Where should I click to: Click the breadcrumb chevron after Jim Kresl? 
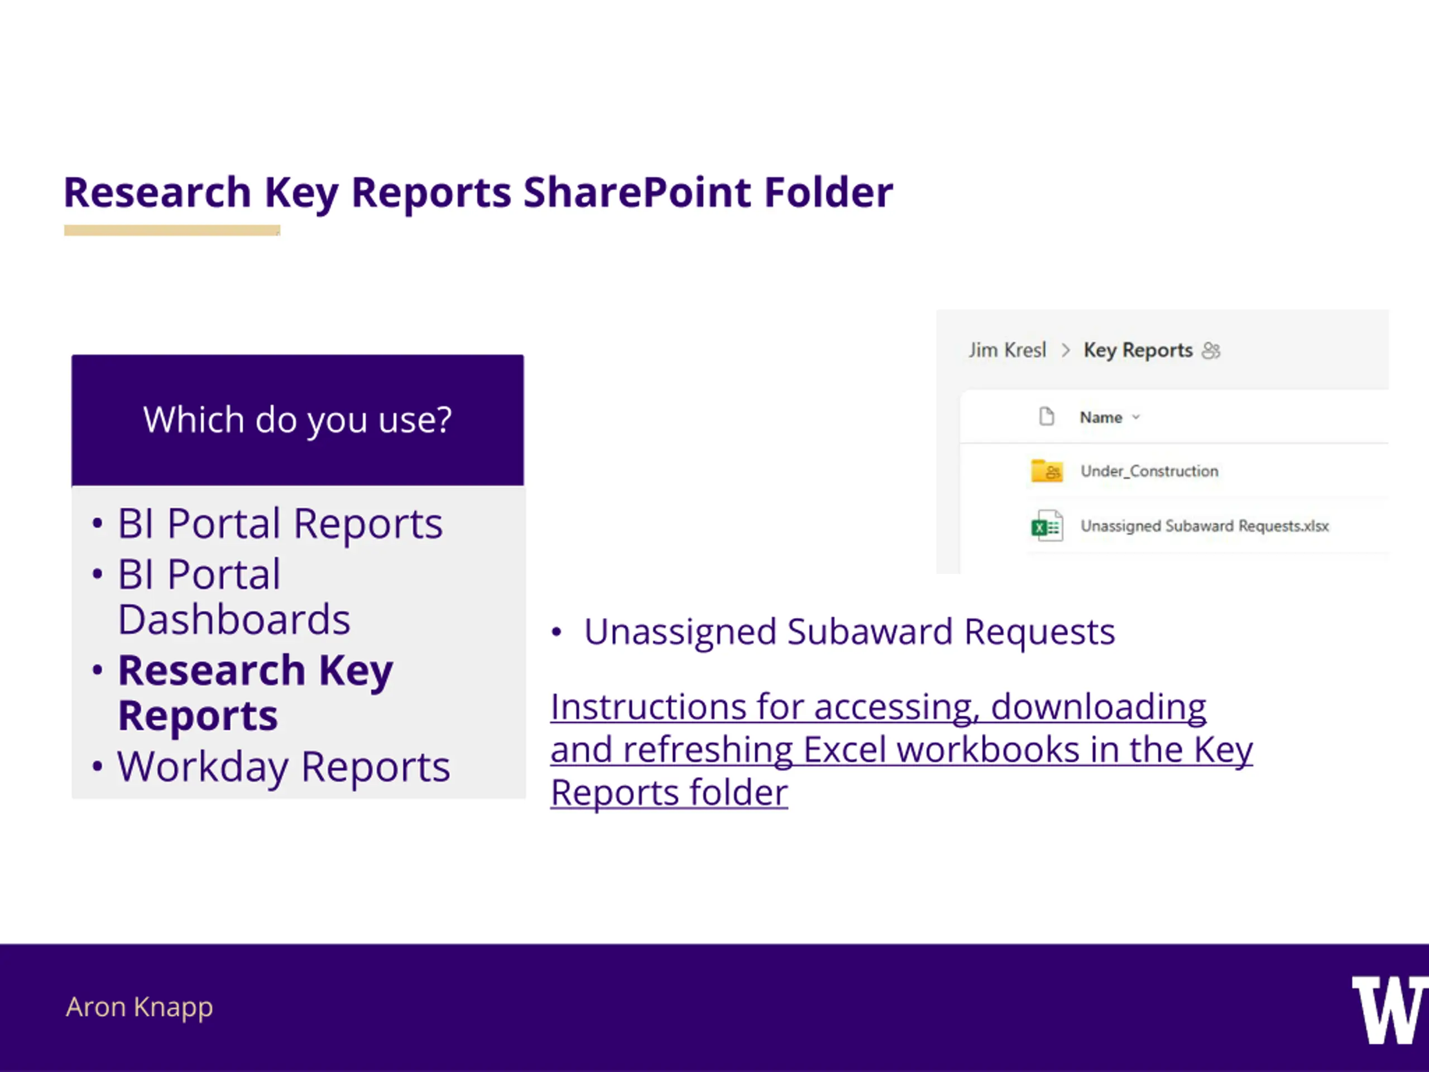pos(1066,350)
